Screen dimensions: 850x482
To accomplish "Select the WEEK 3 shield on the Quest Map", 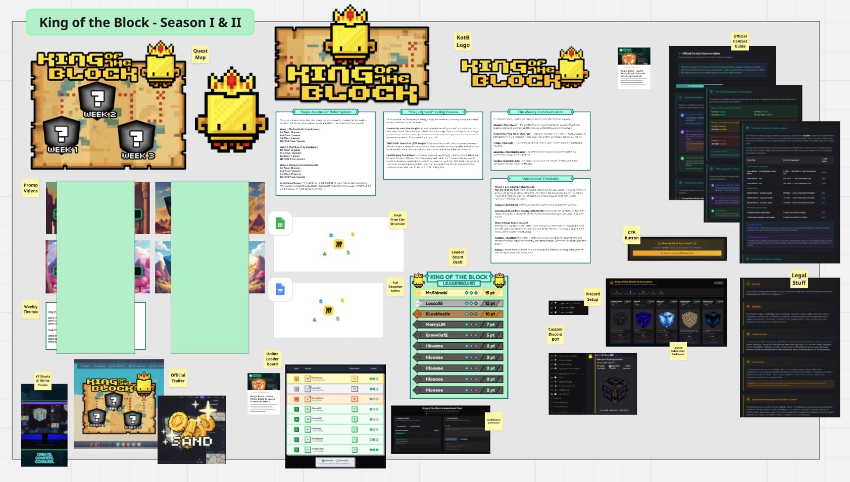I will point(136,141).
